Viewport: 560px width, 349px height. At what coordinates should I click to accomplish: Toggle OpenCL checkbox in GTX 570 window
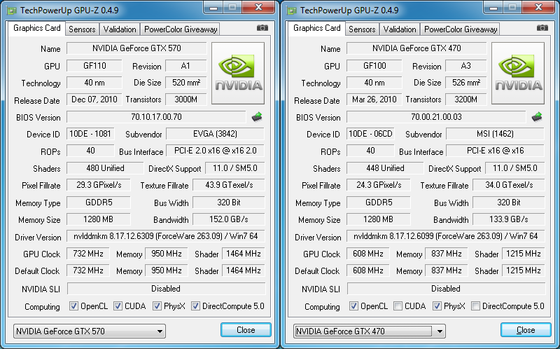73,306
